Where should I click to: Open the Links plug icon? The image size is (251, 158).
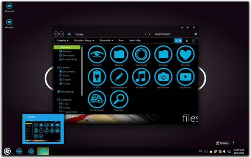[x=97, y=77]
